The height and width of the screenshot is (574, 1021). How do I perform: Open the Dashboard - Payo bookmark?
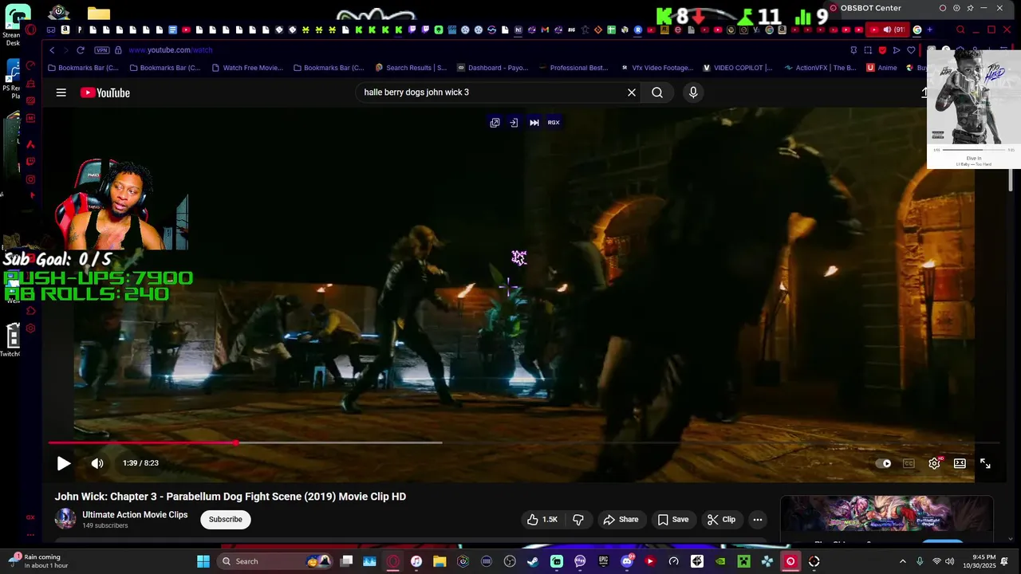coord(492,68)
